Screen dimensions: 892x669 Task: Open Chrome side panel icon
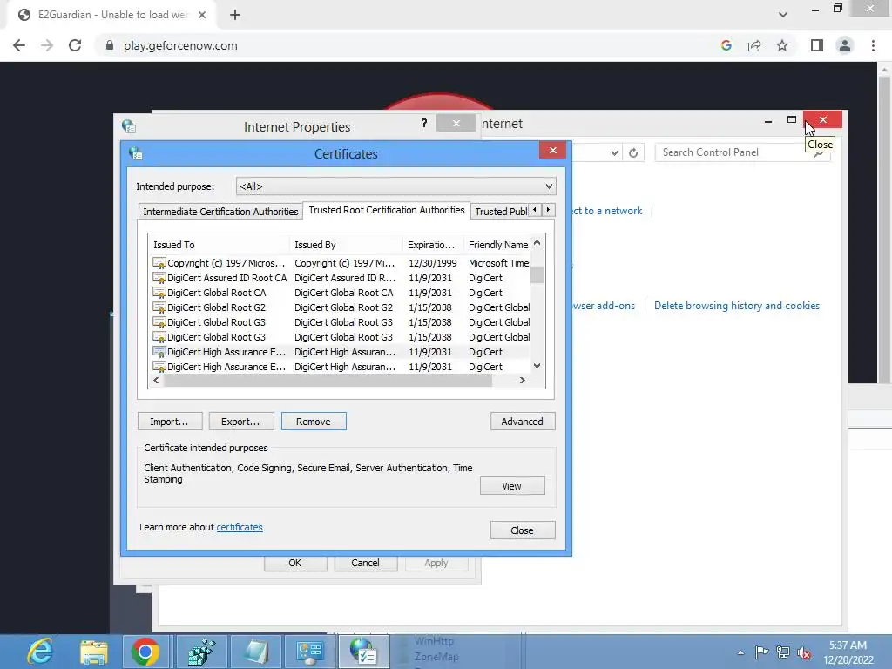point(817,45)
